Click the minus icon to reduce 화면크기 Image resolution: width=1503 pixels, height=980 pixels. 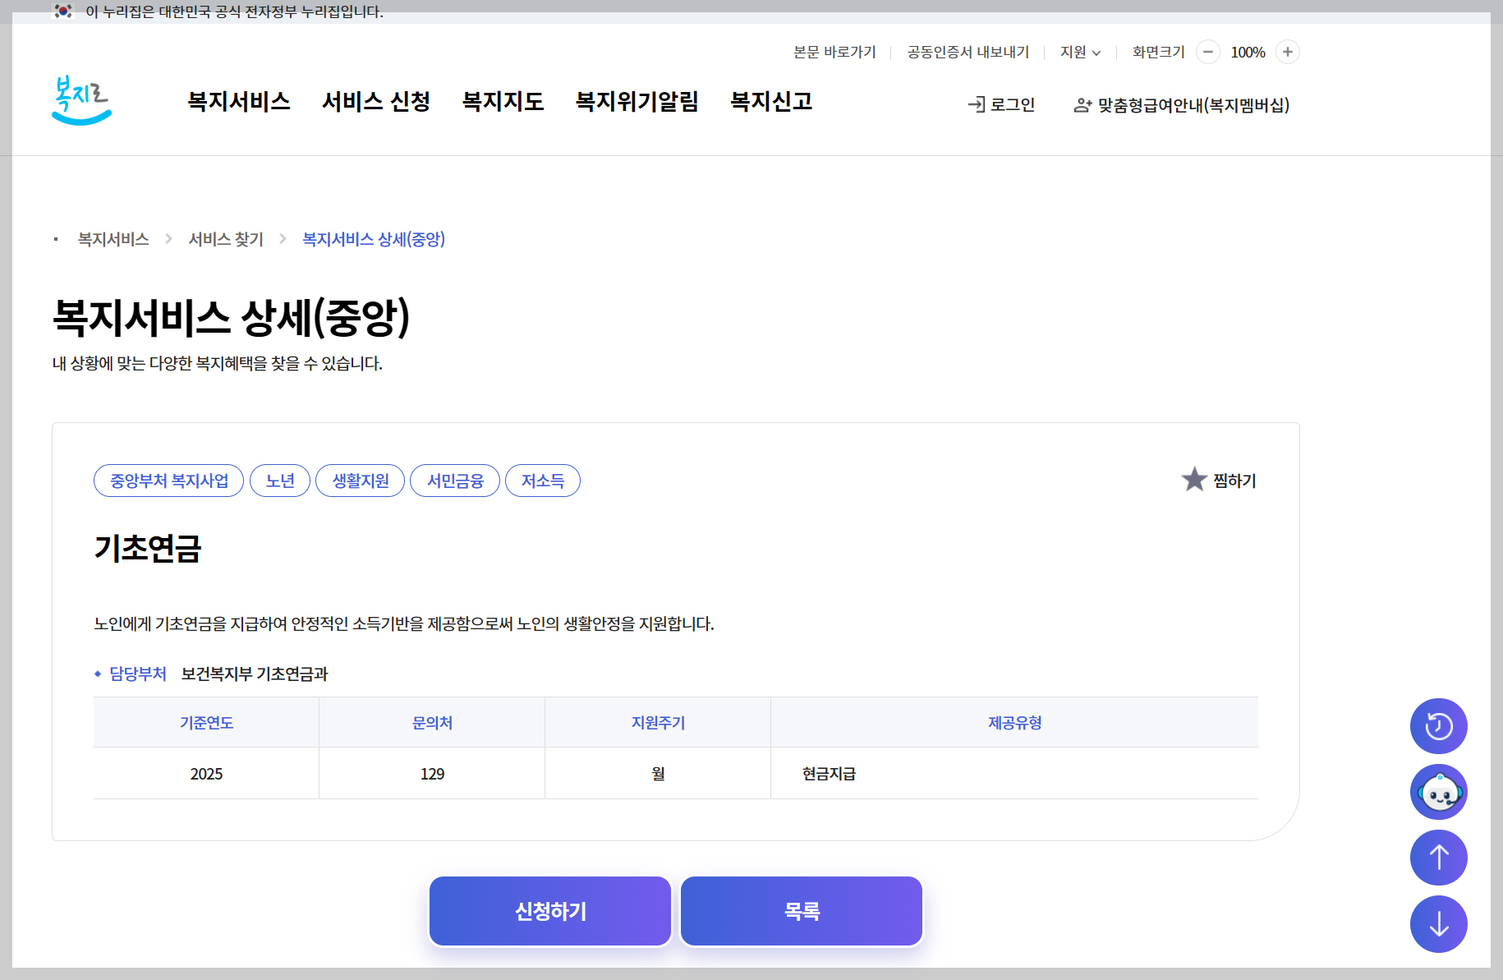1207,52
